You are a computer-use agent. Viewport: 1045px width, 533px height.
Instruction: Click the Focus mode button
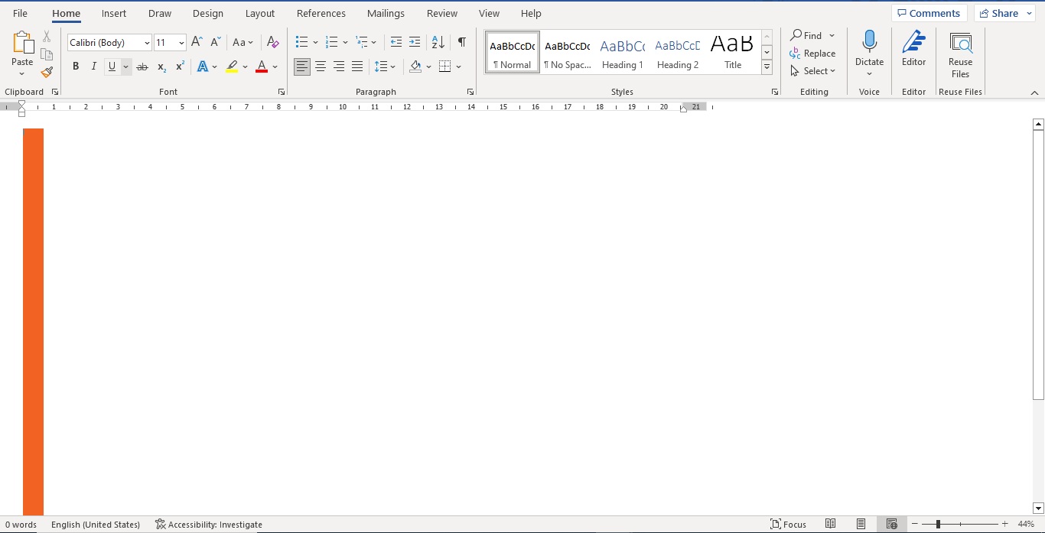point(788,525)
